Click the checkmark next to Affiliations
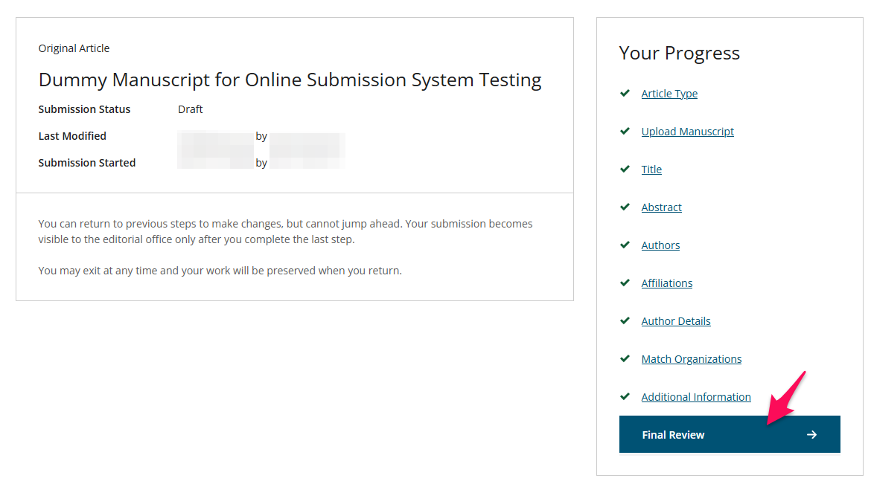The width and height of the screenshot is (871, 487). pyautogui.click(x=625, y=283)
